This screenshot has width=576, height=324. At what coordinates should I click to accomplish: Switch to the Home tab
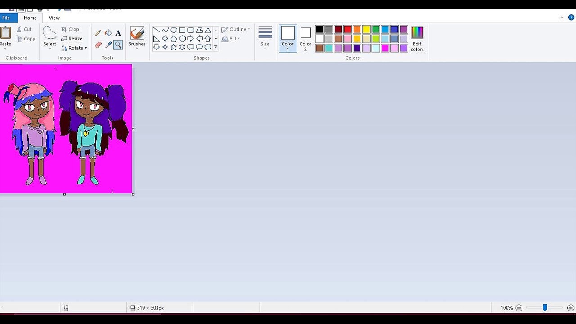[30, 18]
